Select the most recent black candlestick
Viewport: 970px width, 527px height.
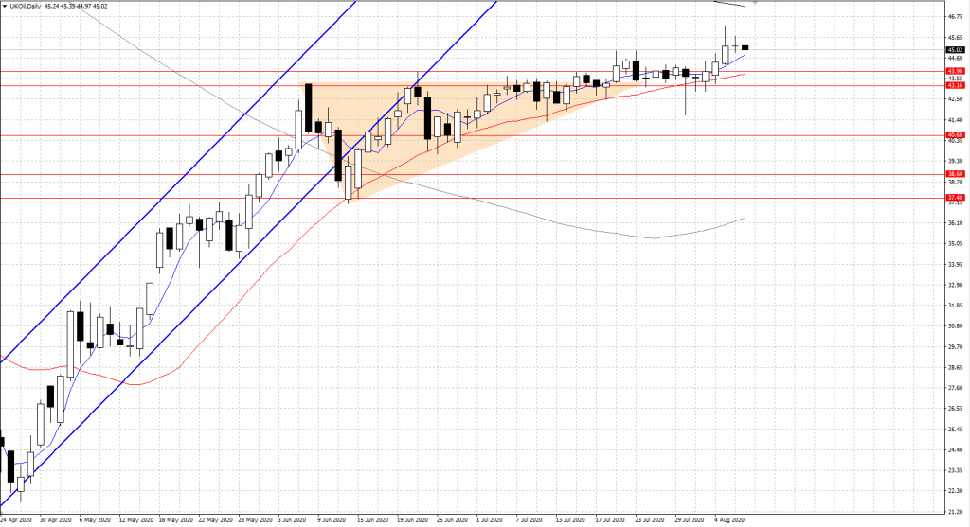745,47
